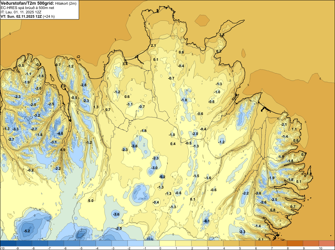Choose the legend swatch between 6 and 7

pyautogui.click(x=263, y=243)
